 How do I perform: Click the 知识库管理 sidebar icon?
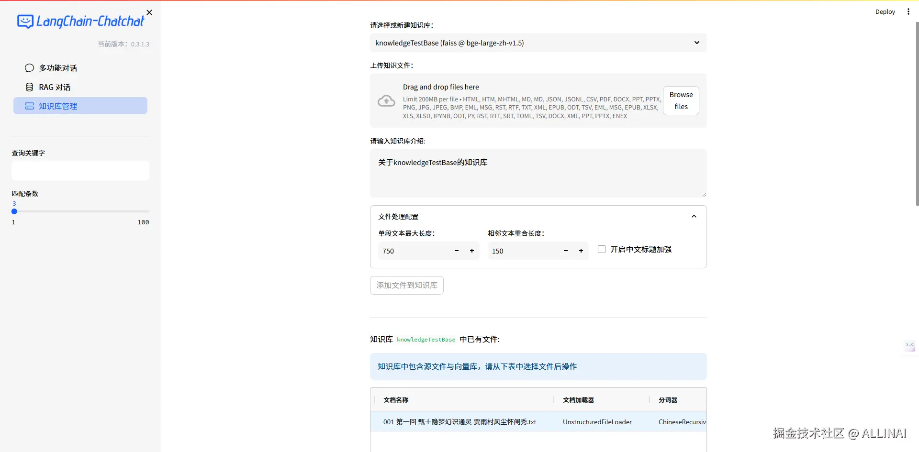coord(29,106)
